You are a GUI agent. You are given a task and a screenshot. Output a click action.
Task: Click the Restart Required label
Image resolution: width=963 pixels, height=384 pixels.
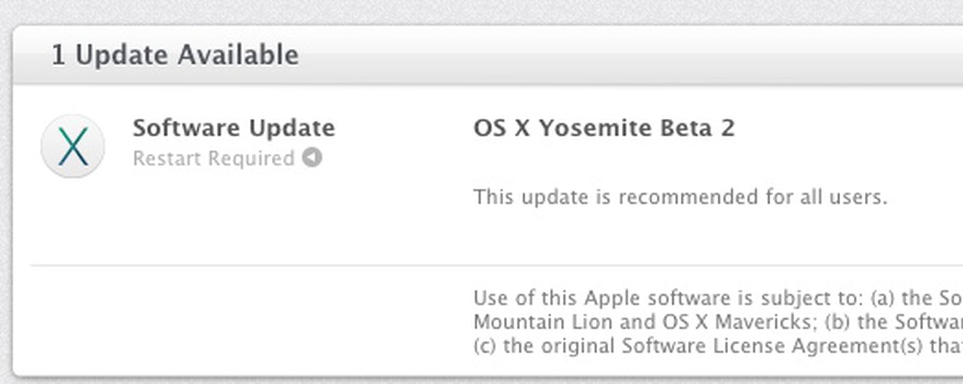(214, 158)
